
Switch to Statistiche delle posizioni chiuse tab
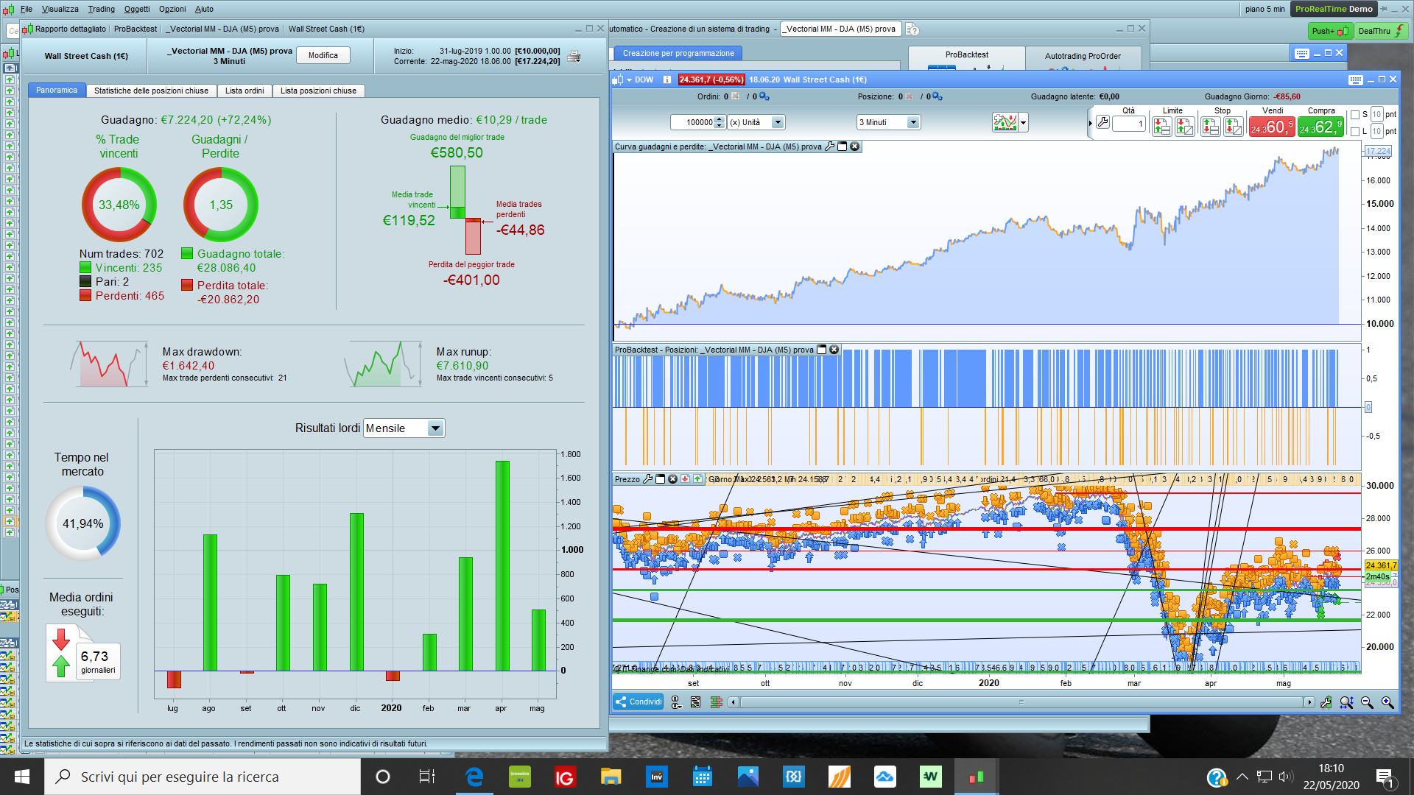tap(151, 91)
